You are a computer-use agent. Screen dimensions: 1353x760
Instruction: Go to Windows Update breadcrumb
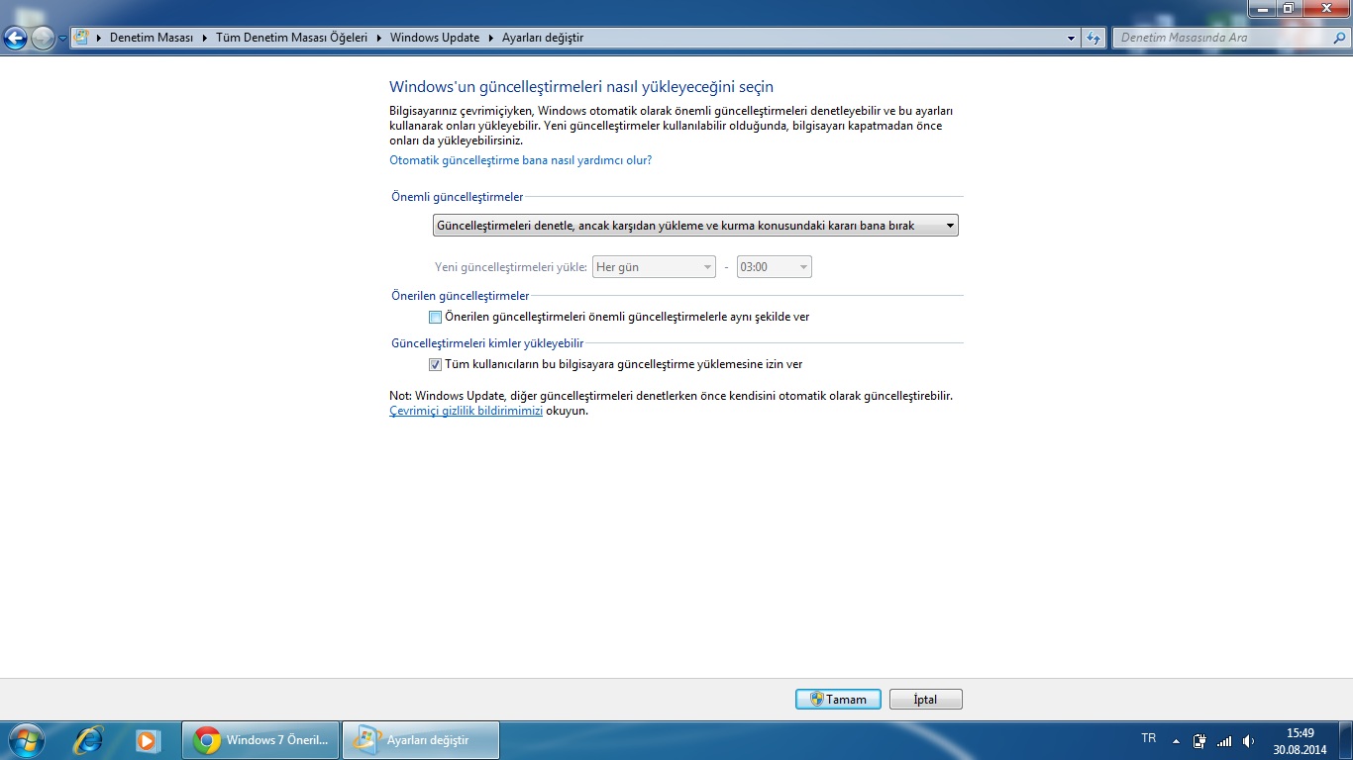point(434,38)
